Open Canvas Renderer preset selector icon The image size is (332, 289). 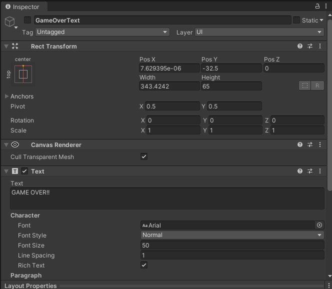(x=310, y=144)
